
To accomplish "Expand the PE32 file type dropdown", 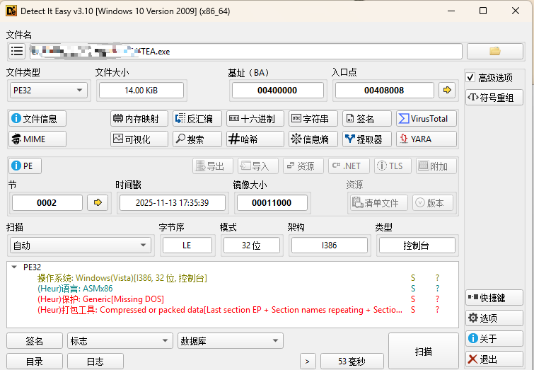I will 48,90.
